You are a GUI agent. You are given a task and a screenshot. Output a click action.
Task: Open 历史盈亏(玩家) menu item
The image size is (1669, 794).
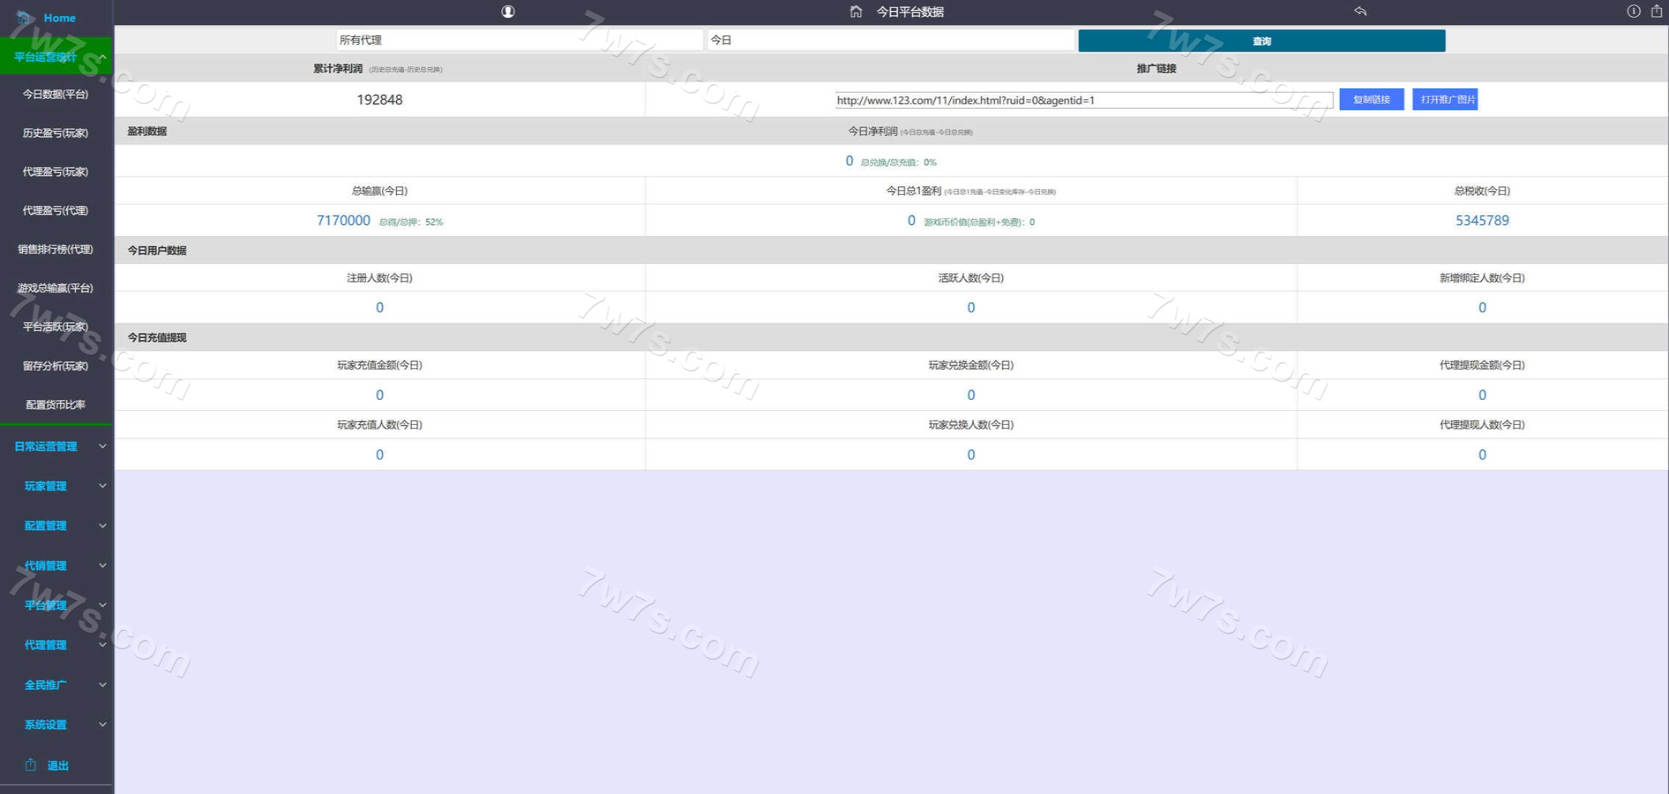(x=55, y=133)
